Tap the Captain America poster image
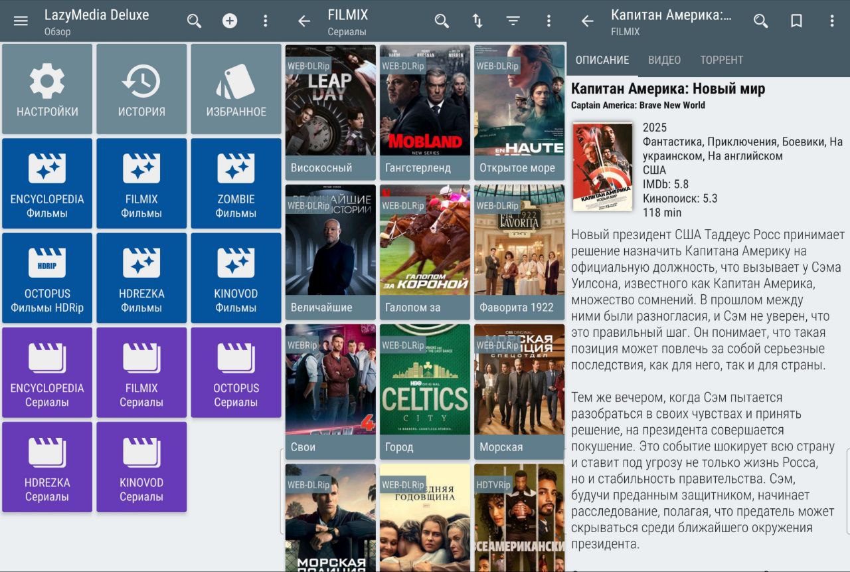This screenshot has width=850, height=572. [603, 167]
